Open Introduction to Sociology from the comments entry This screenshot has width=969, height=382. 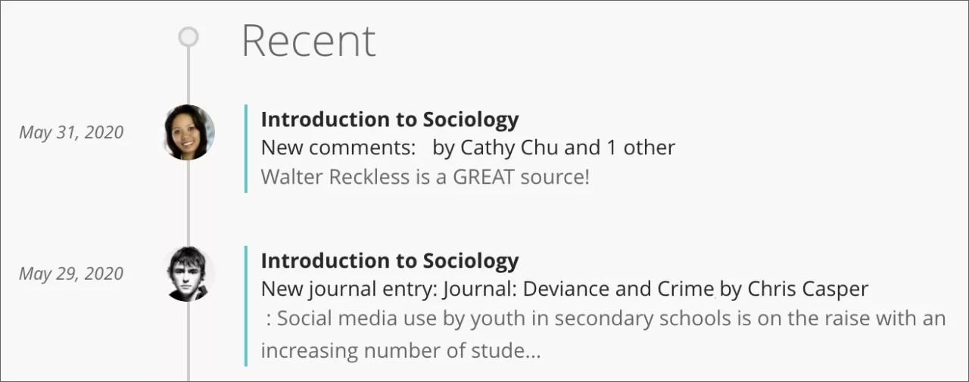[389, 120]
